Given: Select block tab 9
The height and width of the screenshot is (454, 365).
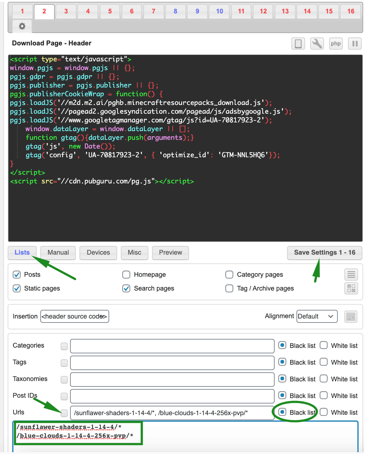Looking at the screenshot, I should pos(197,11).
